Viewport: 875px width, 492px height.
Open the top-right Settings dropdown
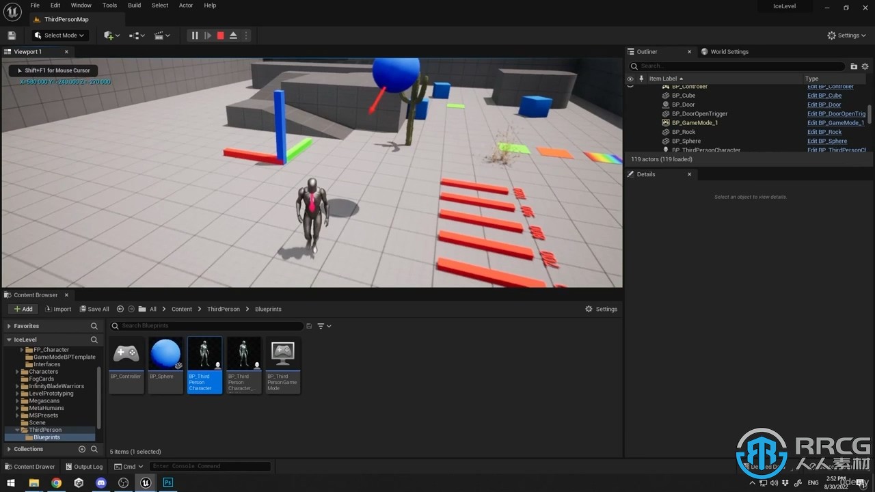point(846,36)
